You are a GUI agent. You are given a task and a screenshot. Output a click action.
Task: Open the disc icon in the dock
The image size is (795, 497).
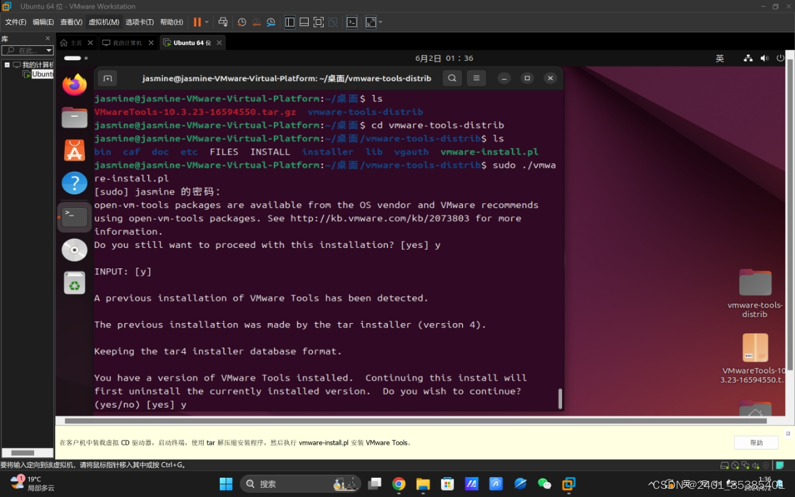point(75,250)
